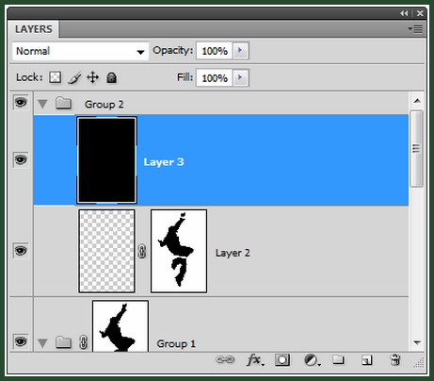
Task: Click the Opacity 100% field
Action: pyautogui.click(x=215, y=51)
